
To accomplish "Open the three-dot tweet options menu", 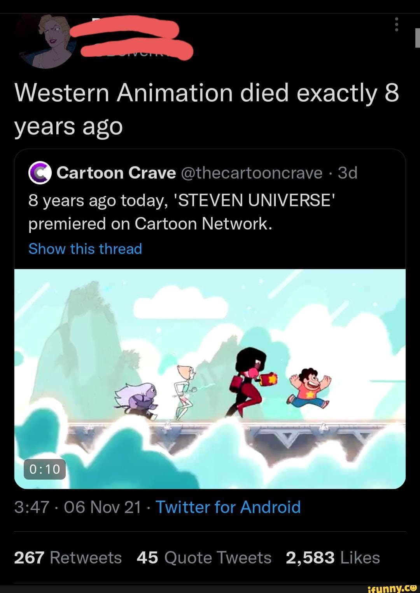I will point(397,24).
